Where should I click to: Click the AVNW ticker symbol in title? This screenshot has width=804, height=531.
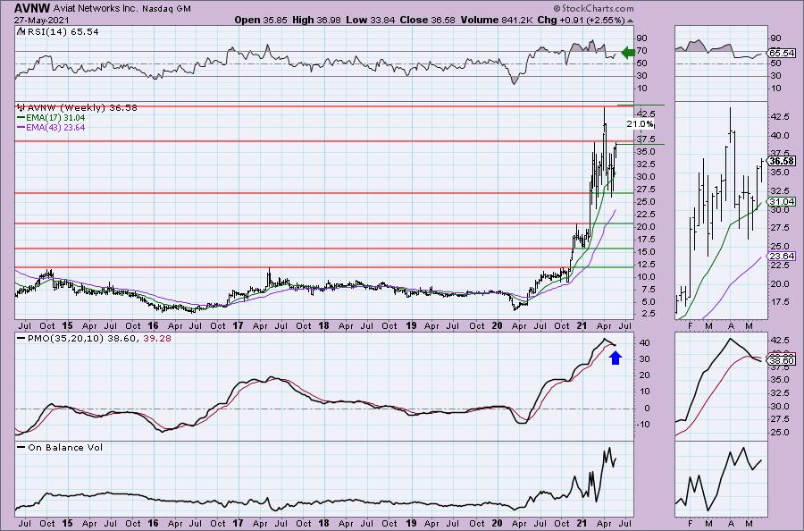tap(32, 8)
